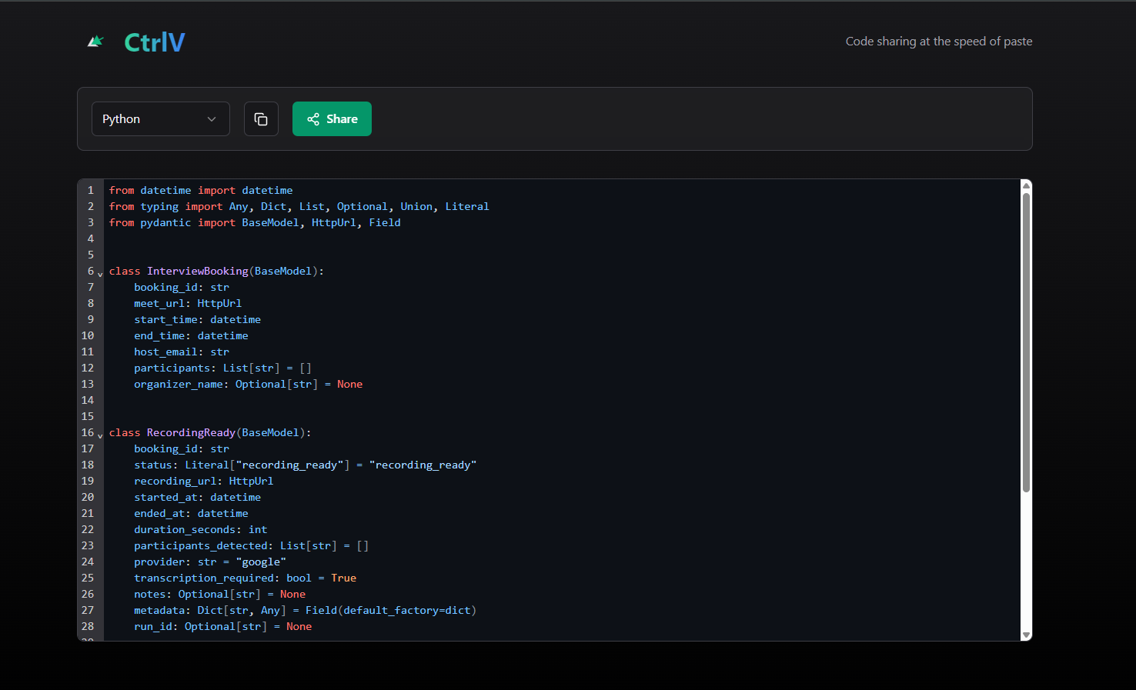Click 'class RecordingReady(BaseModel):' line

pos(210,432)
